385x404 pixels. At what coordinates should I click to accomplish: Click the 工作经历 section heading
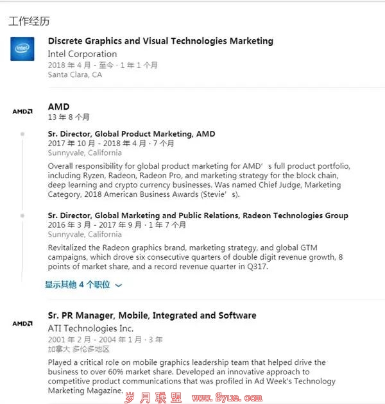[x=29, y=21]
